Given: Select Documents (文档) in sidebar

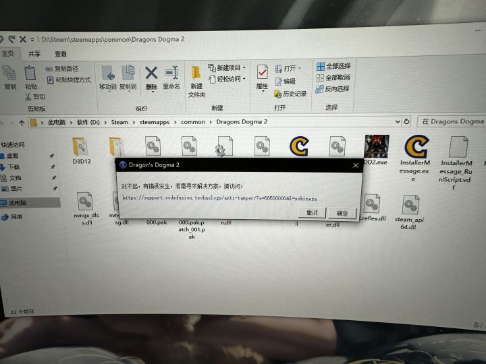Looking at the screenshot, I should 15,178.
